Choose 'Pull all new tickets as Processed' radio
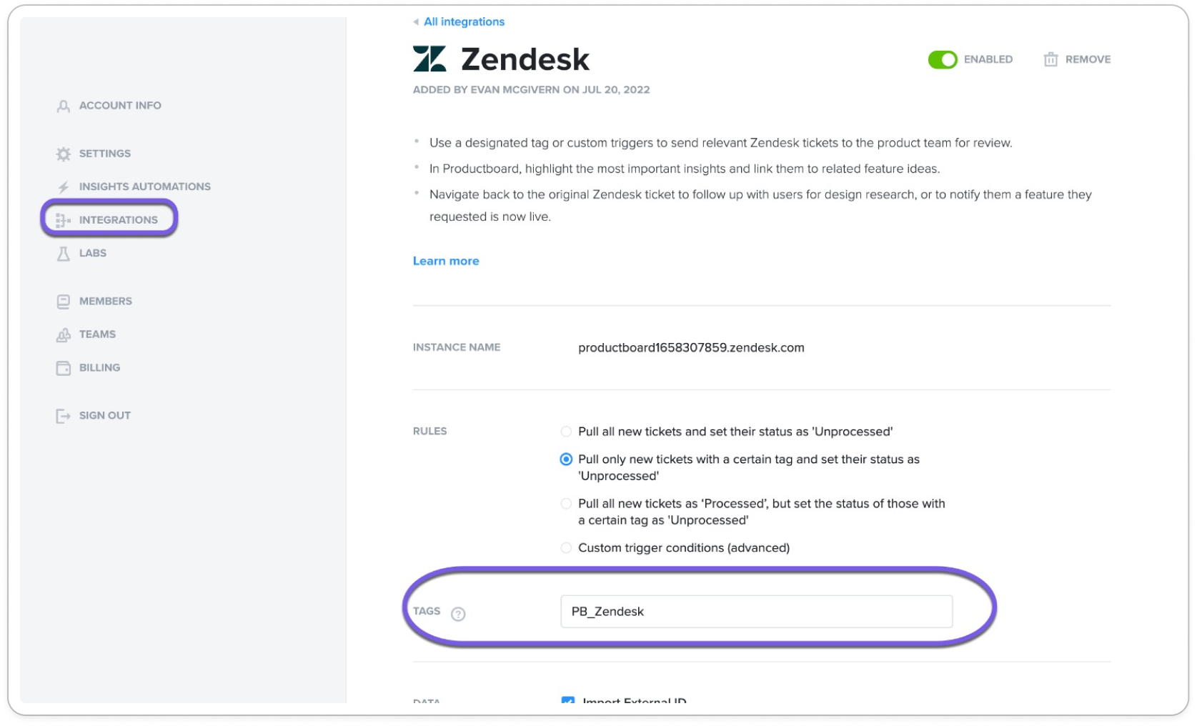The height and width of the screenshot is (726, 1197). click(566, 504)
